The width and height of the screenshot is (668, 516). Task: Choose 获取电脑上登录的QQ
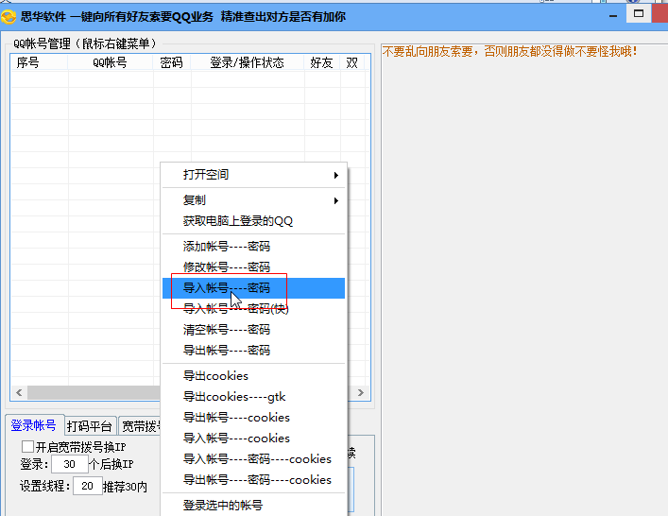(x=253, y=221)
